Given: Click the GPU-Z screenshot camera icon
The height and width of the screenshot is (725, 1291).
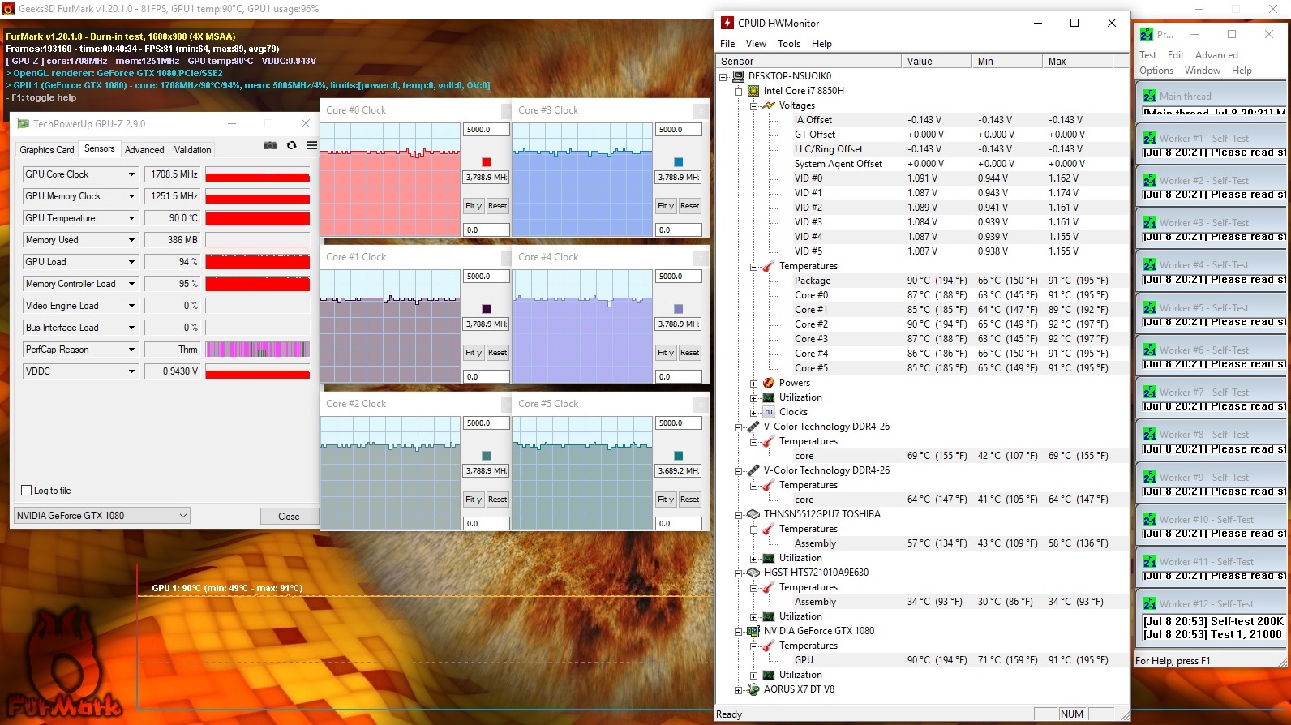Looking at the screenshot, I should pos(270,145).
